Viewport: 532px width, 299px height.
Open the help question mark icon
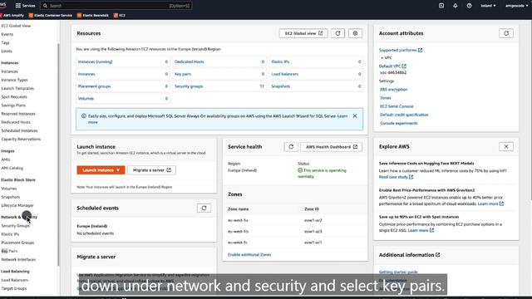(469, 6)
